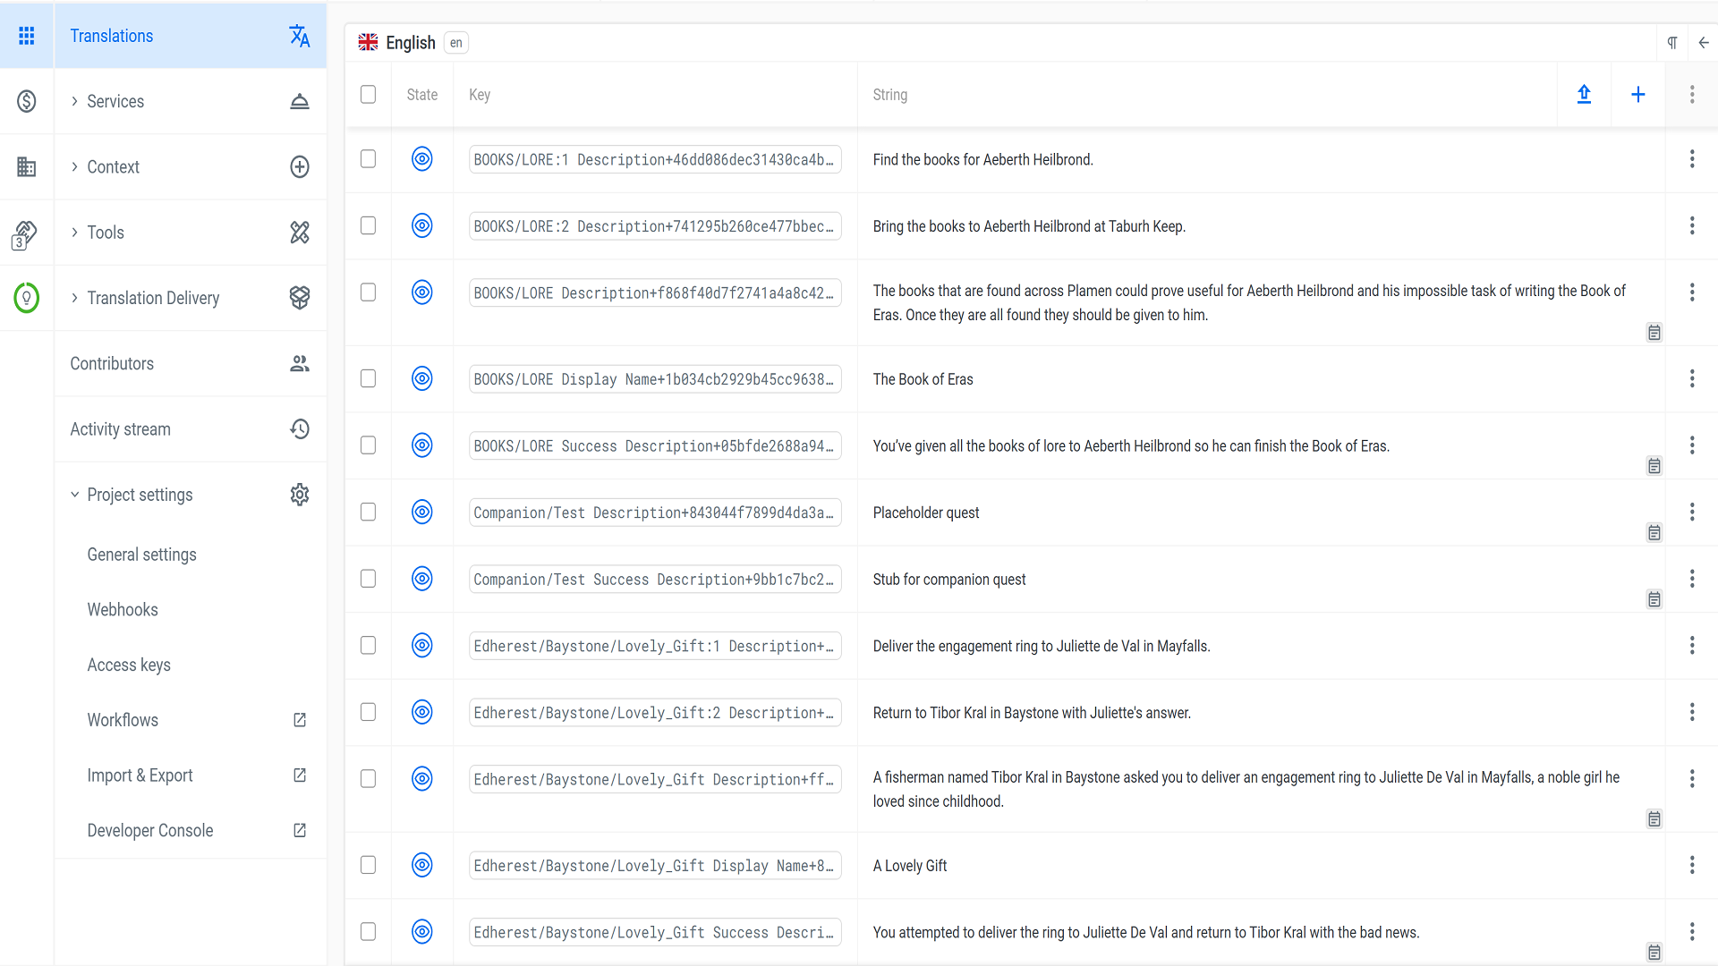This screenshot has height=966, width=1718.
Task: Check the BOOKS/LORE:1 Description row checkbox
Action: (x=368, y=159)
